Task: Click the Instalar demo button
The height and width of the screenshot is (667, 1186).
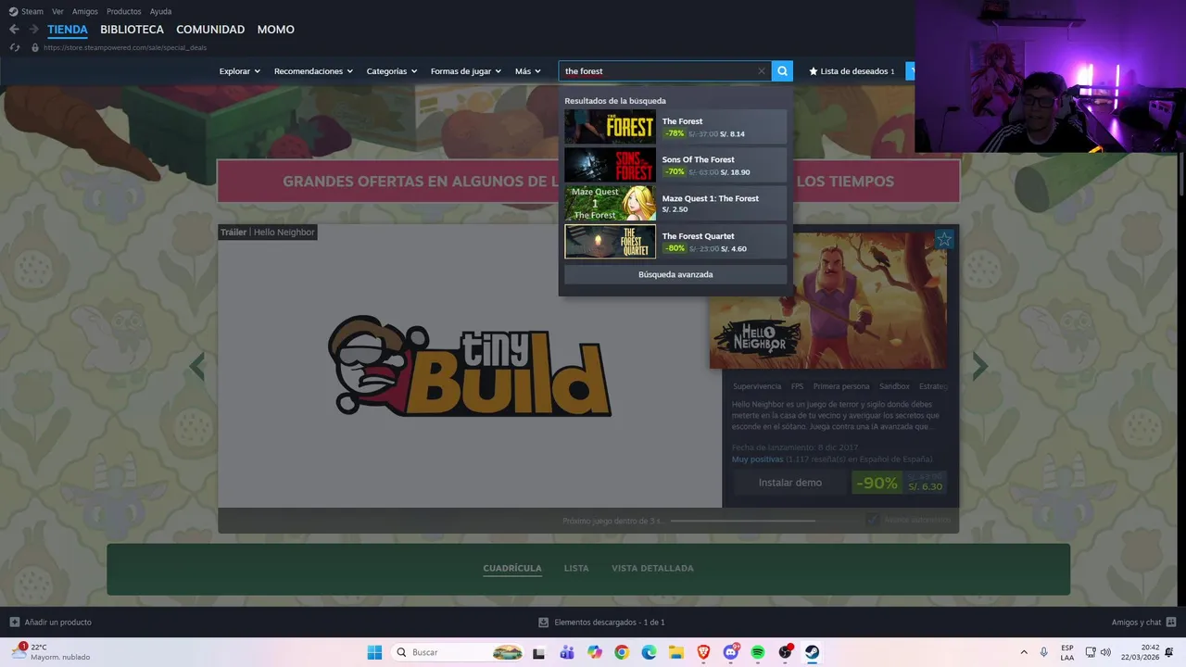Action: pyautogui.click(x=789, y=483)
